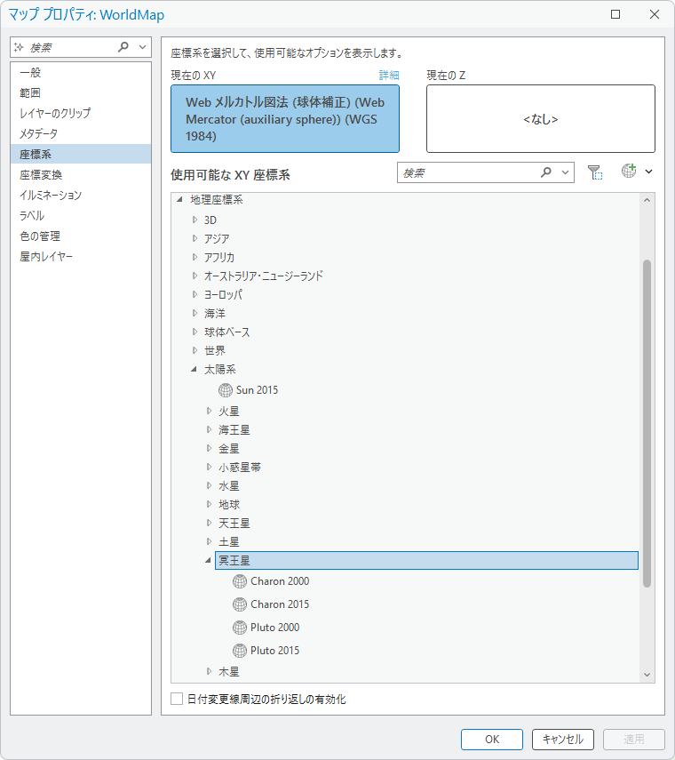The image size is (675, 760).
Task: Click the sparkle icon in sidebar search
Action: 19,47
